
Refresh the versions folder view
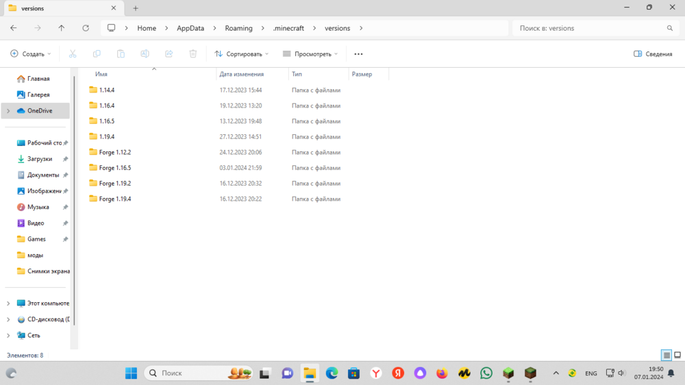pyautogui.click(x=86, y=28)
